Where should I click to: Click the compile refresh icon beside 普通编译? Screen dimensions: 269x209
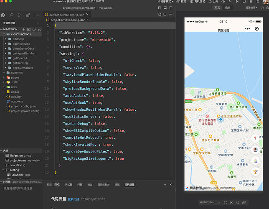click(x=262, y=8)
